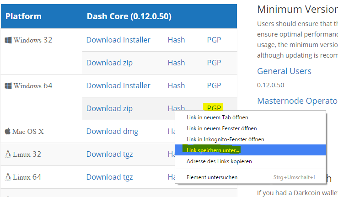Select 'Adresse des Links kopieren' menu entry
Screen dimensions: 338x197
click(x=250, y=161)
